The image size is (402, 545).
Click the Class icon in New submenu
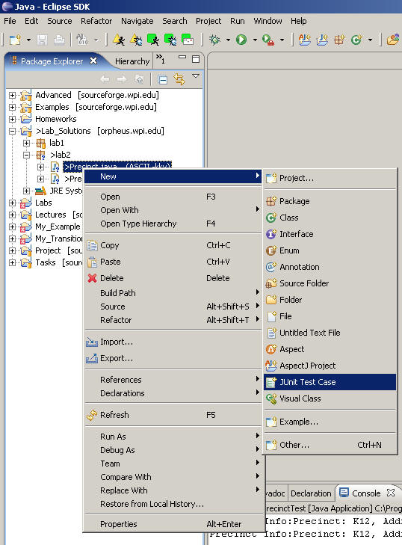271,218
